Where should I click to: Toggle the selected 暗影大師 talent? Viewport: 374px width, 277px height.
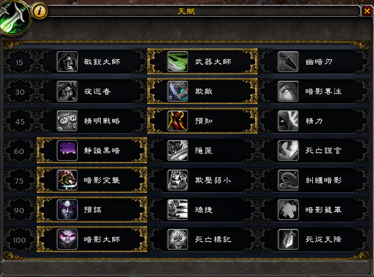pos(92,239)
